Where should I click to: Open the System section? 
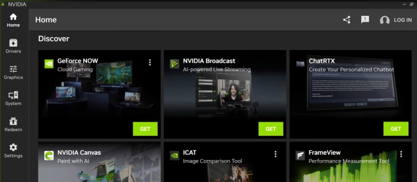(x=13, y=99)
